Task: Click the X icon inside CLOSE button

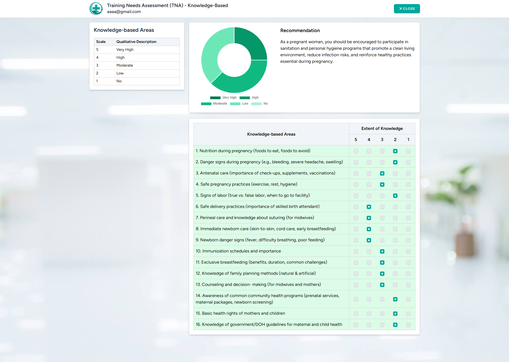Action: [400, 8]
